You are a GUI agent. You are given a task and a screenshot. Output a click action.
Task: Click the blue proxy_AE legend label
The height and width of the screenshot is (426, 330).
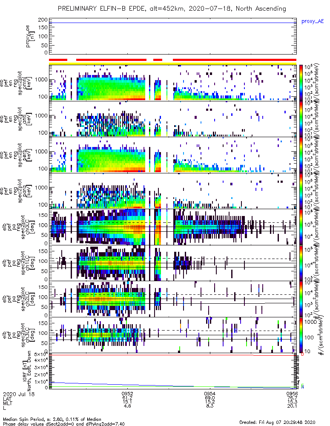point(313,21)
